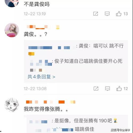Open blue username before 是挺像 reply
The width and height of the screenshot is (133, 133).
38,122
